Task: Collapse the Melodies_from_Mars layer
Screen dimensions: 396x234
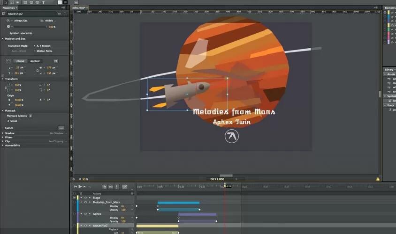Action: tap(81, 202)
